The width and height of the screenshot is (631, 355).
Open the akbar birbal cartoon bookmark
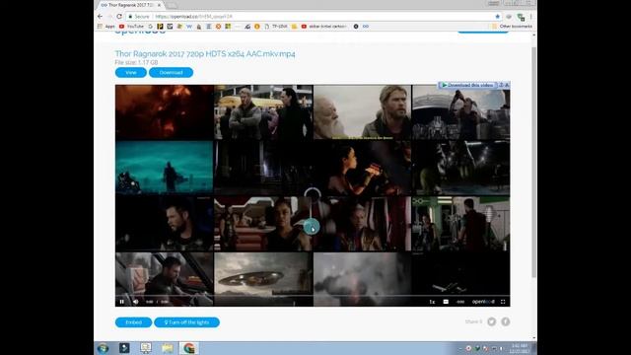pyautogui.click(x=324, y=27)
